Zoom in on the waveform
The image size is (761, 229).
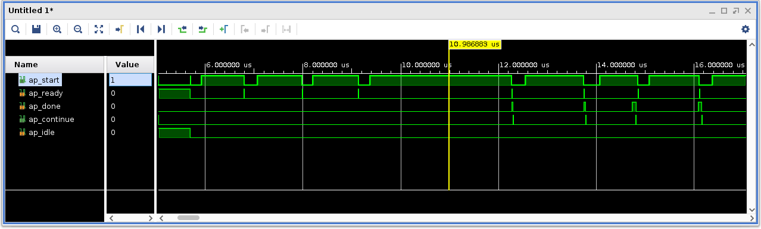coord(57,29)
